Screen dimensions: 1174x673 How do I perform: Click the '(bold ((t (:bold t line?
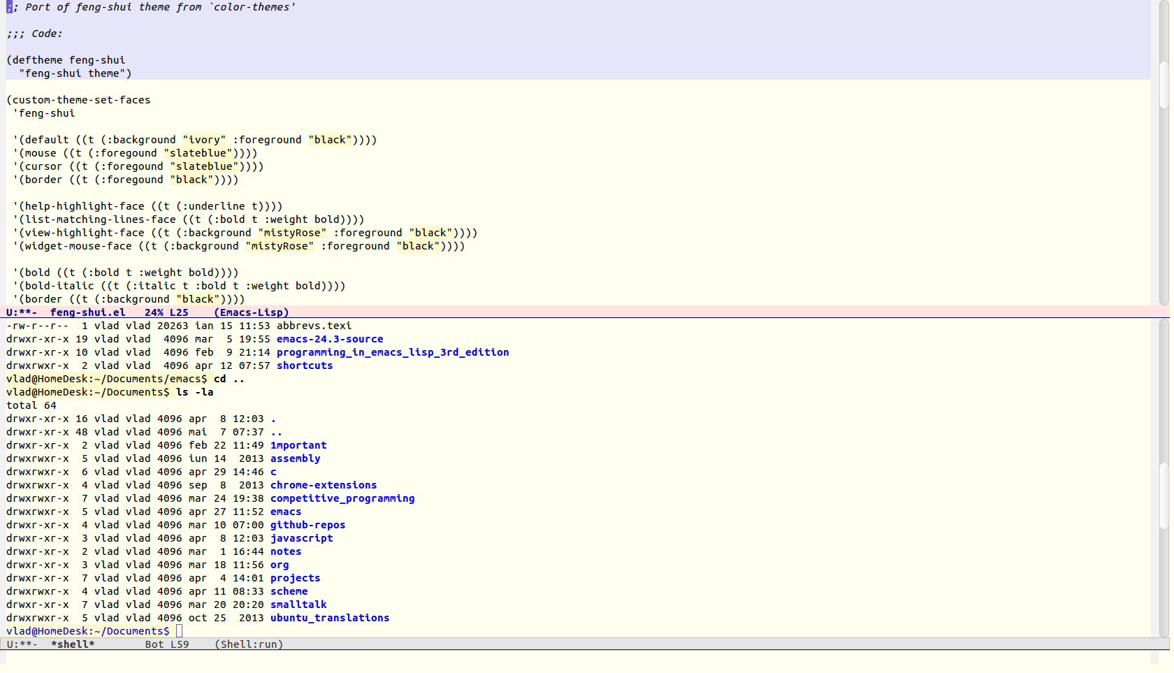(x=126, y=273)
